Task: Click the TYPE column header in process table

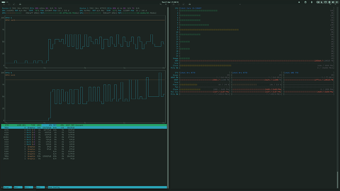Action: point(33,125)
